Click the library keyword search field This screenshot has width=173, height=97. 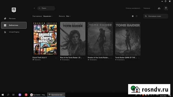coord(156,16)
